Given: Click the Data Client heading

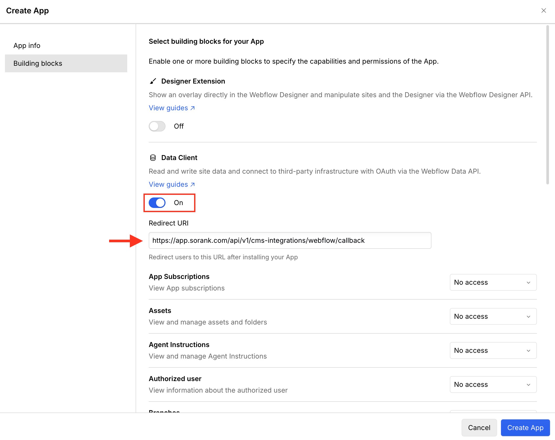Looking at the screenshot, I should [179, 158].
